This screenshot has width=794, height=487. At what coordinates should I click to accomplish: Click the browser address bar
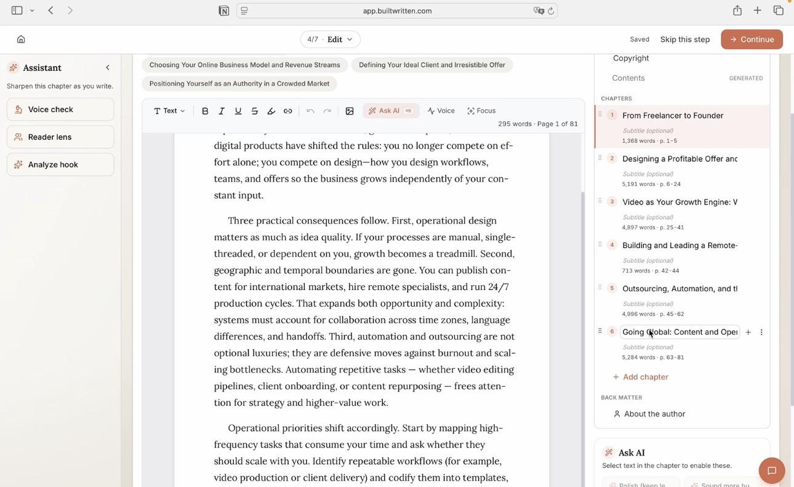tap(397, 10)
